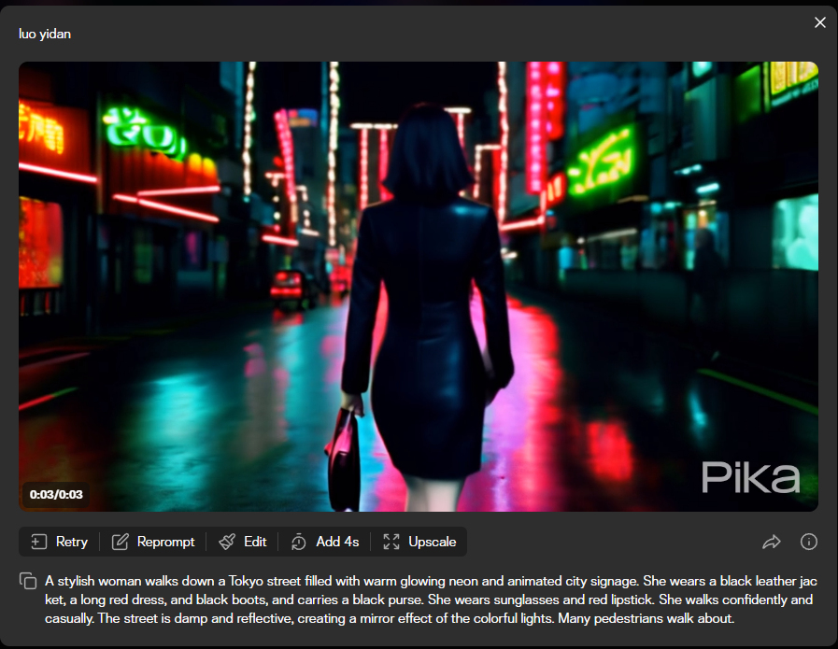838x649 pixels.
Task: Hit the Add 4s text label
Action: click(x=337, y=542)
